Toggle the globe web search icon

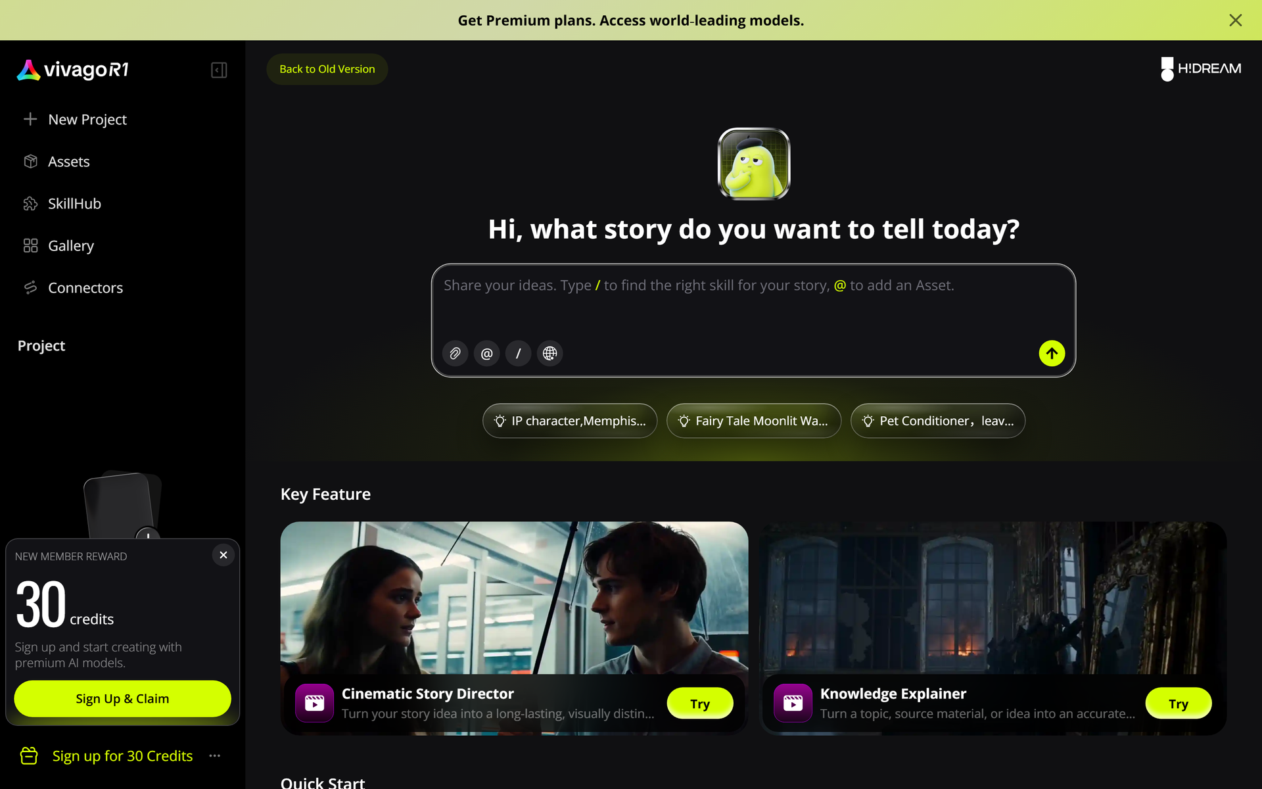point(549,354)
